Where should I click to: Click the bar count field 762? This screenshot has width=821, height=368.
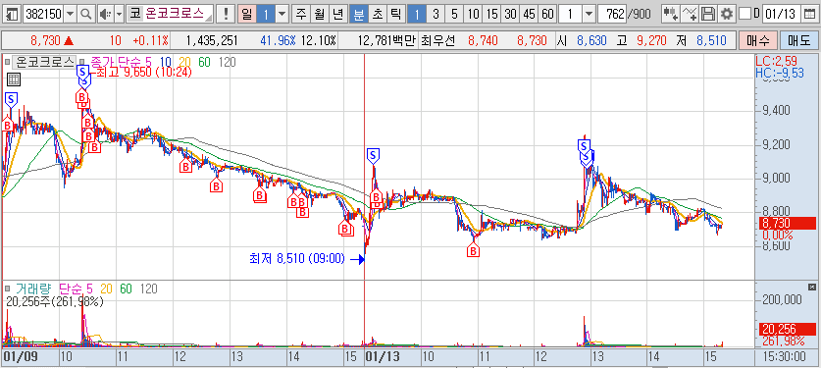[613, 14]
